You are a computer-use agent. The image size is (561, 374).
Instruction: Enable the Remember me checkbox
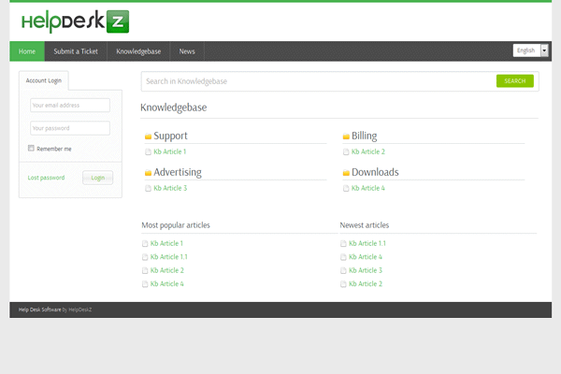pos(31,148)
